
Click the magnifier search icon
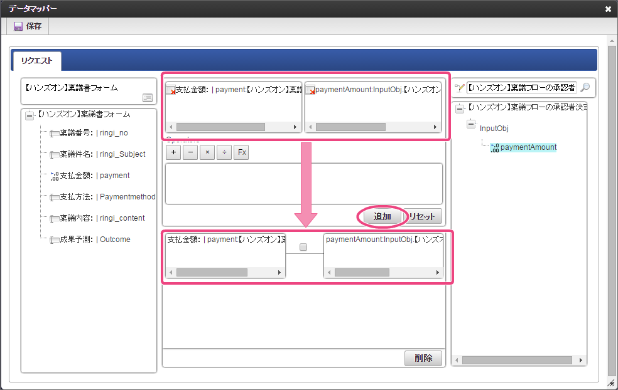click(x=586, y=87)
